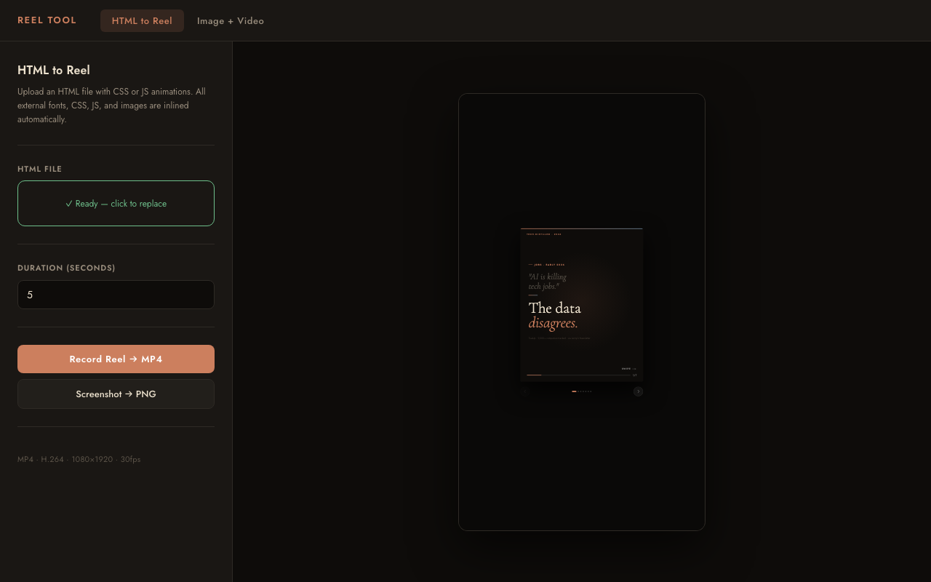This screenshot has width=931, height=582.
Task: Click the 'HTML FILE' label
Action: coord(39,169)
